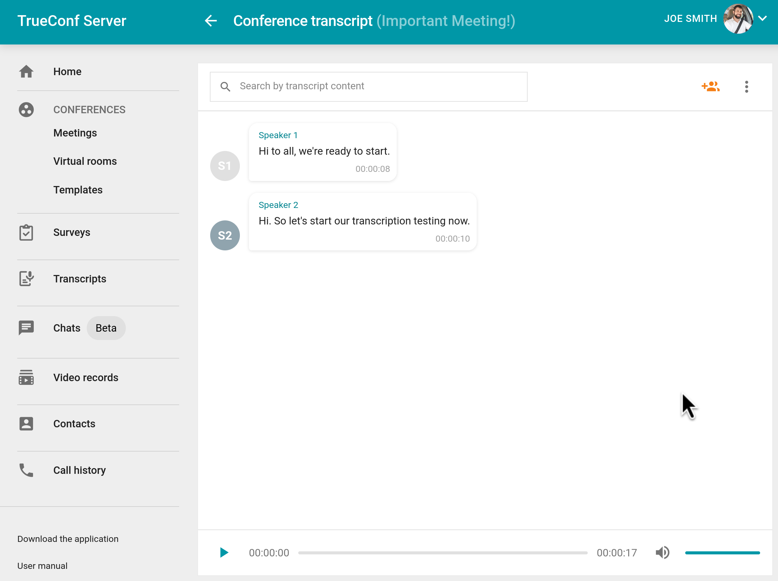Click the audio playback progress bar
Image resolution: width=778 pixels, height=581 pixels.
coord(443,553)
